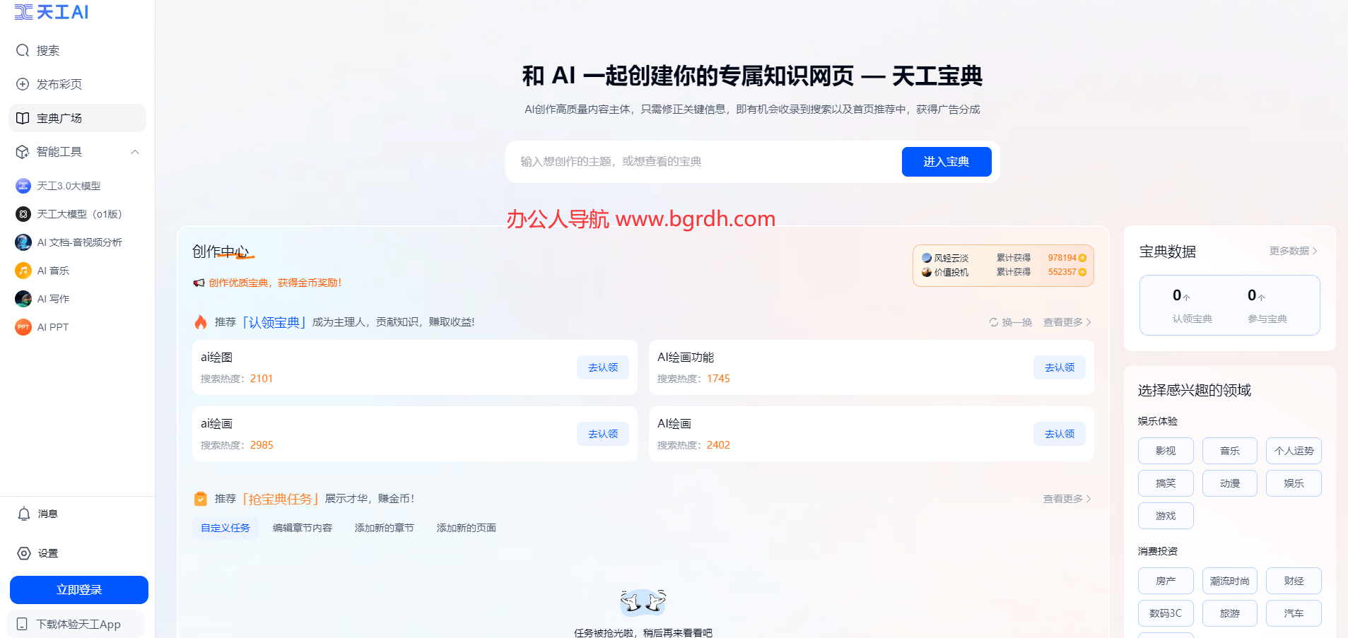Select the 数码3C interest tag
Screen dimensions: 1348x638
coord(1166,613)
